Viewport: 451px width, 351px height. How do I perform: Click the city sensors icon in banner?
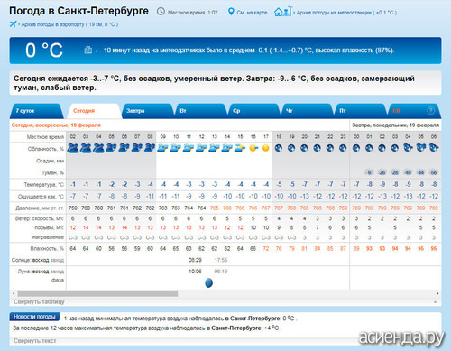[87, 50]
